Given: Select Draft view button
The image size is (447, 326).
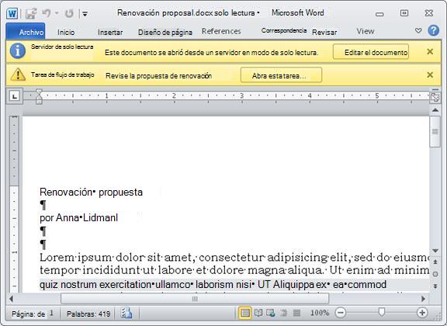Looking at the screenshot, I should pos(296,313).
